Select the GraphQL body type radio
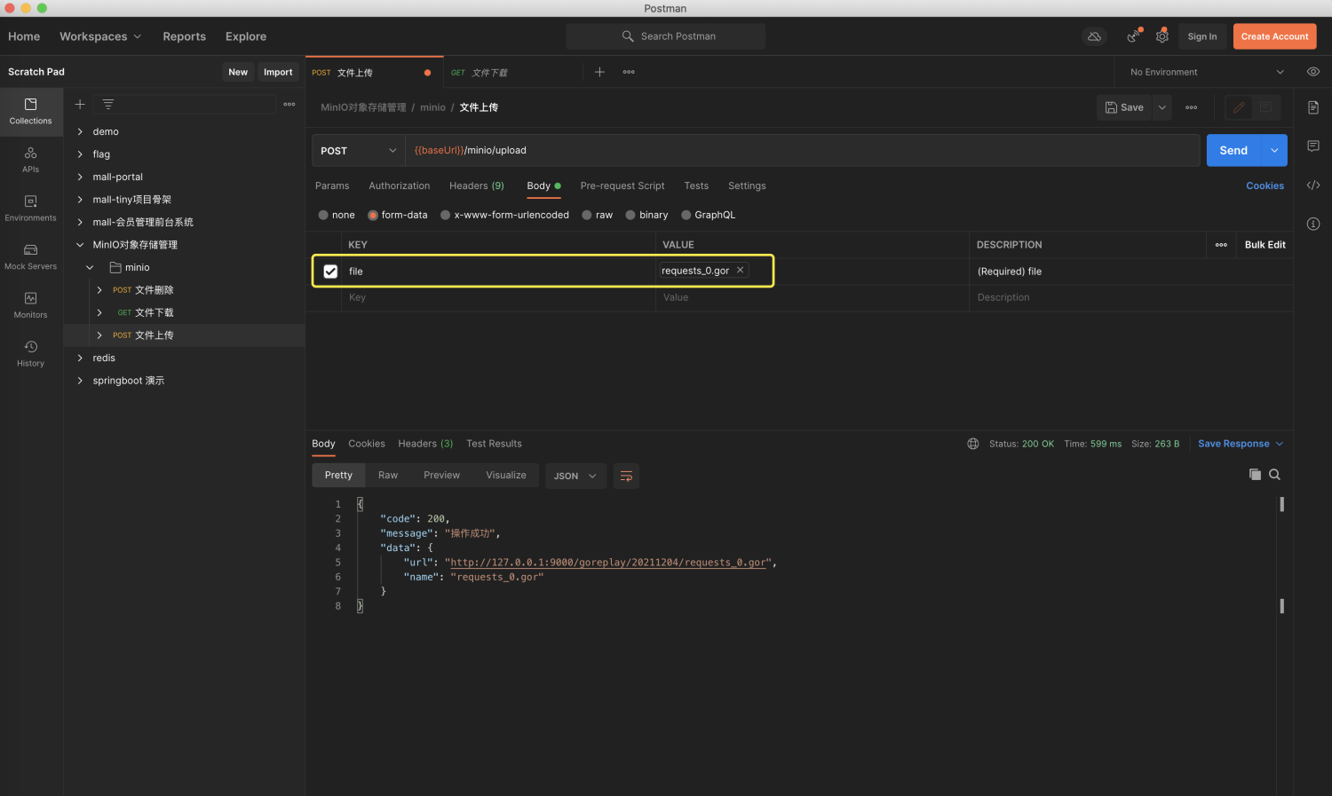This screenshot has height=796, width=1332. (x=686, y=215)
